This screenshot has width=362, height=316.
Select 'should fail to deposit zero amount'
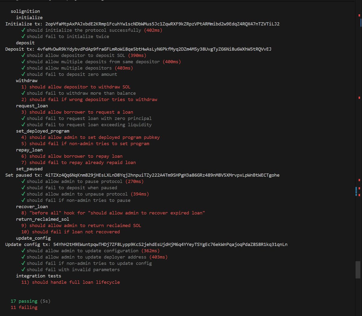point(69,74)
